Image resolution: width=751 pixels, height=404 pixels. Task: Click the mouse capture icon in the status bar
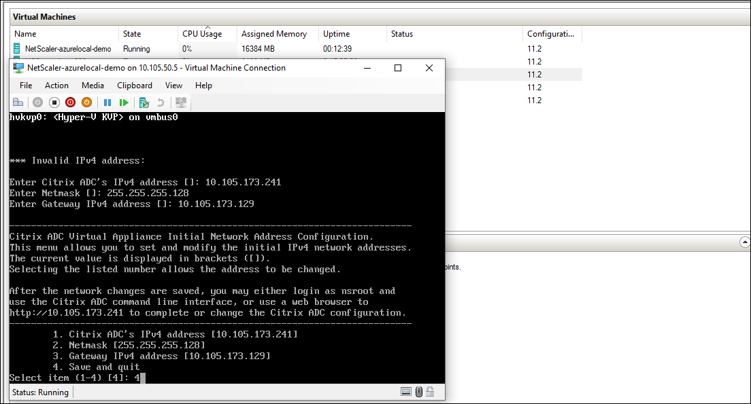coord(418,392)
